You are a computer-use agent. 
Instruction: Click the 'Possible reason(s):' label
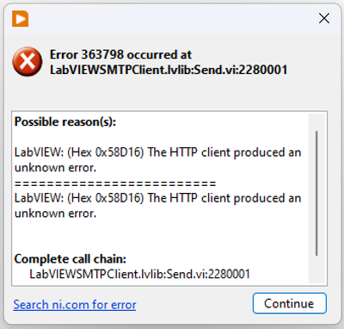(65, 122)
